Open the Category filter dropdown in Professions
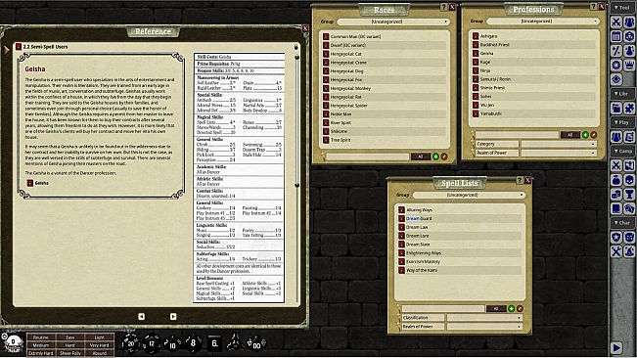Viewport: 637px width, 358px height. (x=559, y=144)
